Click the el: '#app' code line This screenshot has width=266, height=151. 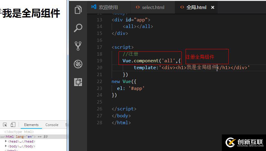coord(131,88)
